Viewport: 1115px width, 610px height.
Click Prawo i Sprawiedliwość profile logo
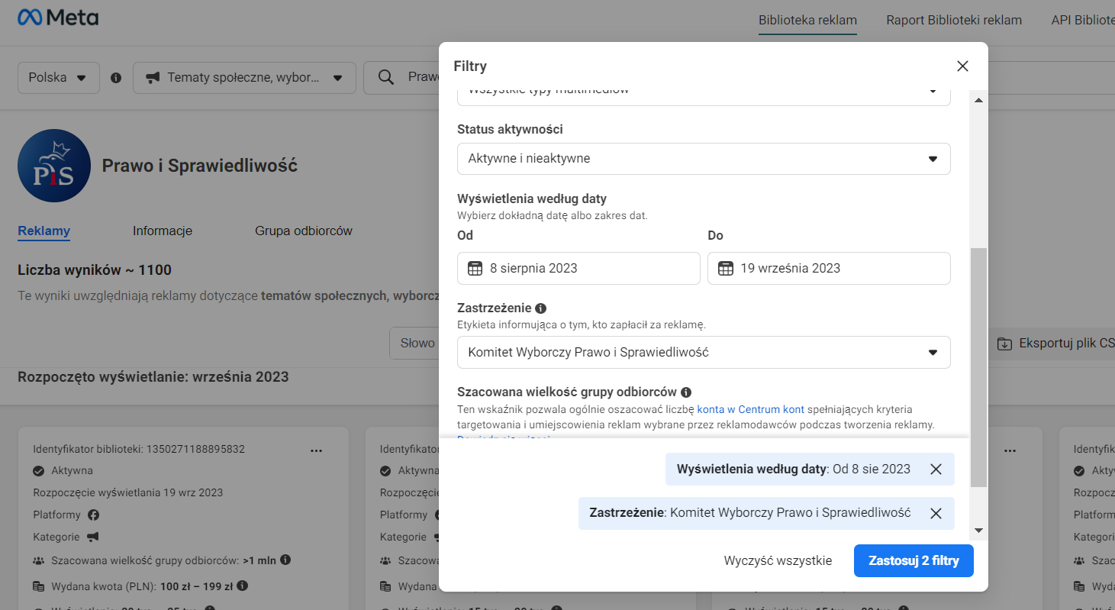point(54,166)
